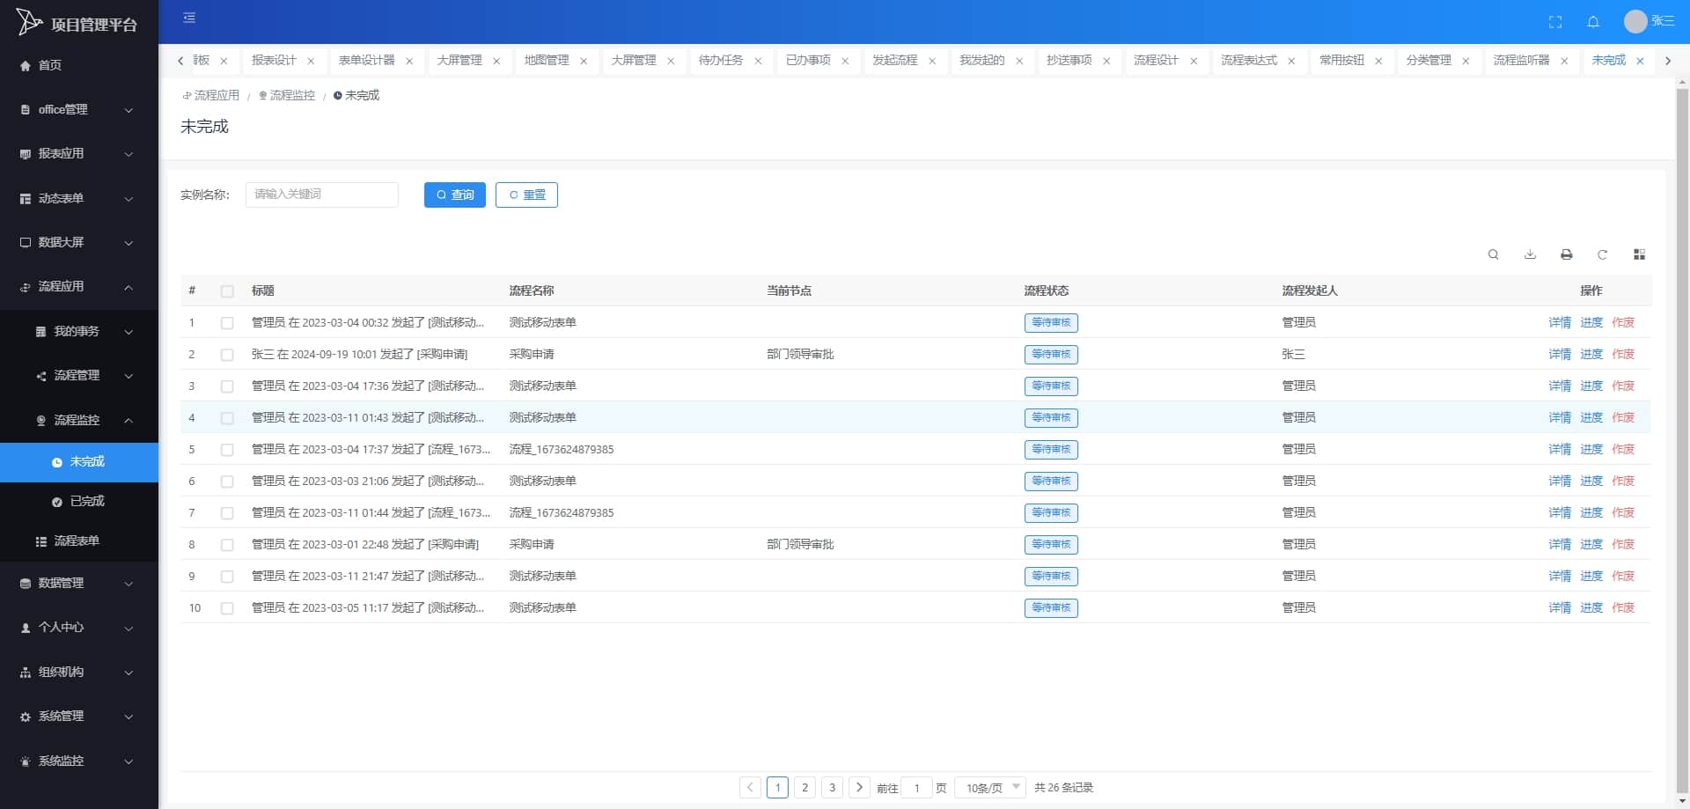1690x809 pixels.
Task: Print the table with the printer icon
Action: (x=1567, y=254)
